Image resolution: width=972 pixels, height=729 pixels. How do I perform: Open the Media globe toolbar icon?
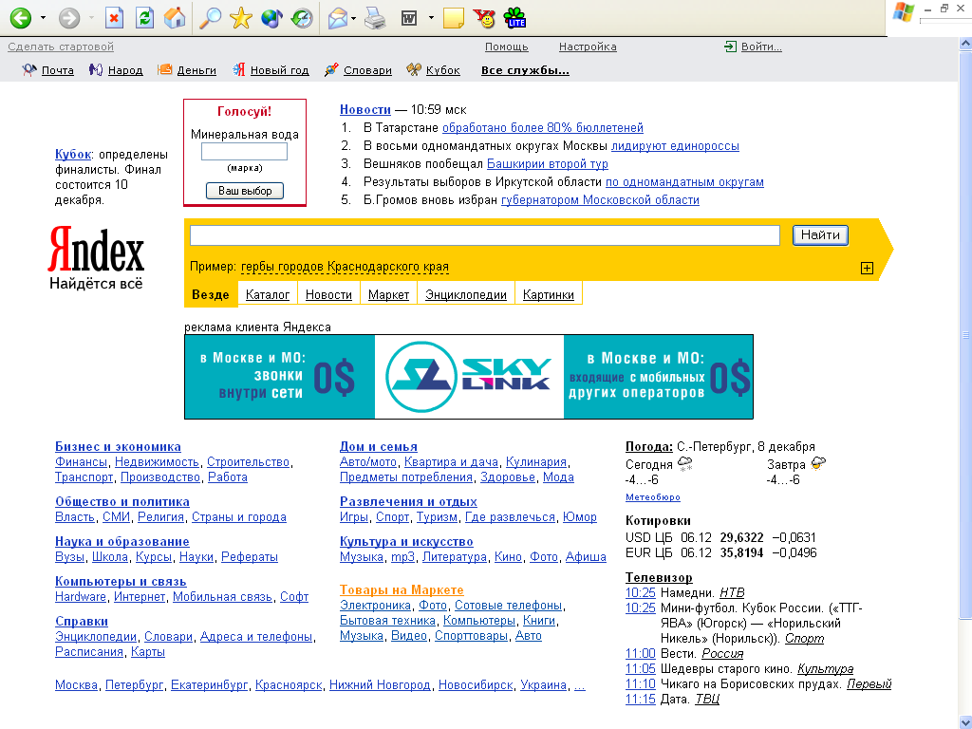point(271,18)
